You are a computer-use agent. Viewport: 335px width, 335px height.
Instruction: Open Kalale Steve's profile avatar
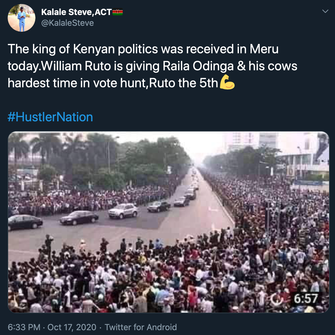22,18
